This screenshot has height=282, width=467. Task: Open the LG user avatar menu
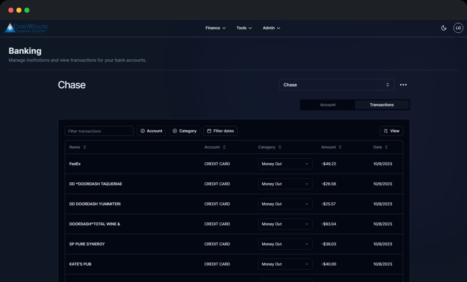[458, 28]
